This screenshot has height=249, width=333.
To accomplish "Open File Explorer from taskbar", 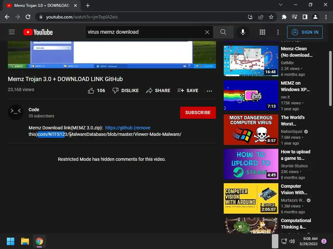I will (x=25, y=241).
